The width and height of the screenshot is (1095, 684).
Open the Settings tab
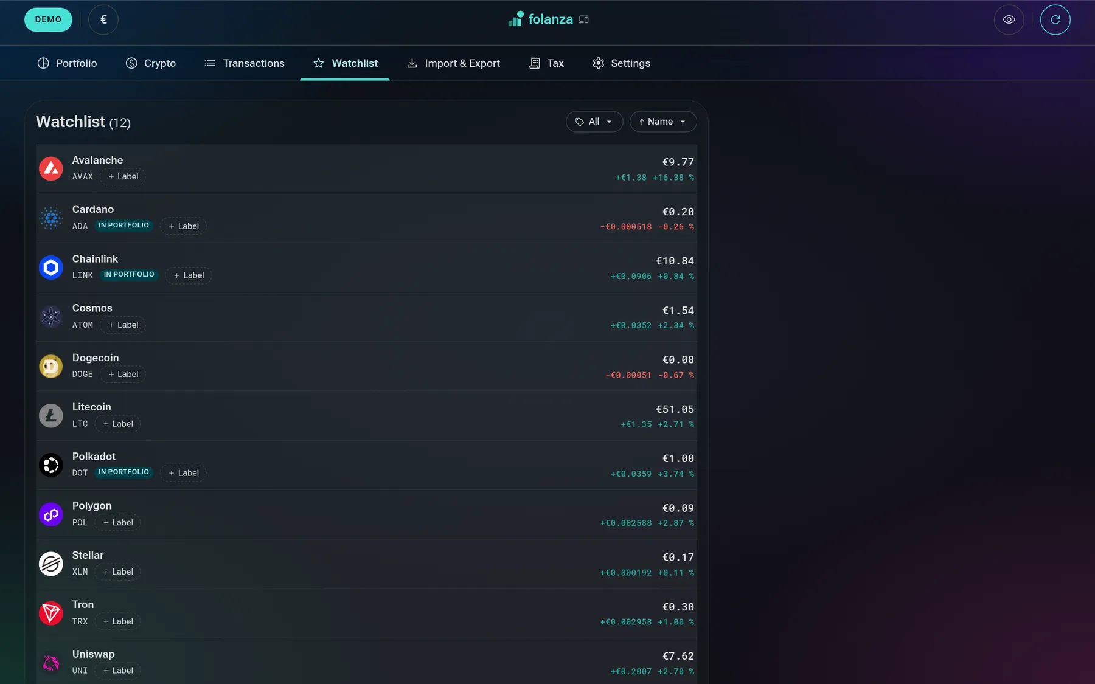point(621,63)
